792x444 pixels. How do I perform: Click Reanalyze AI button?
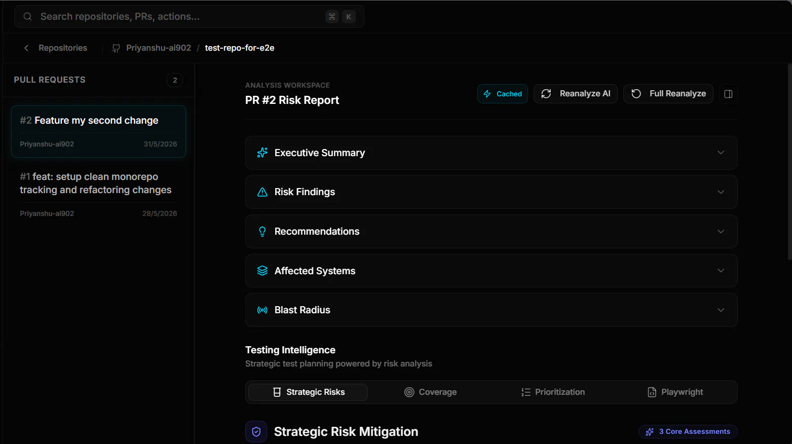point(576,94)
